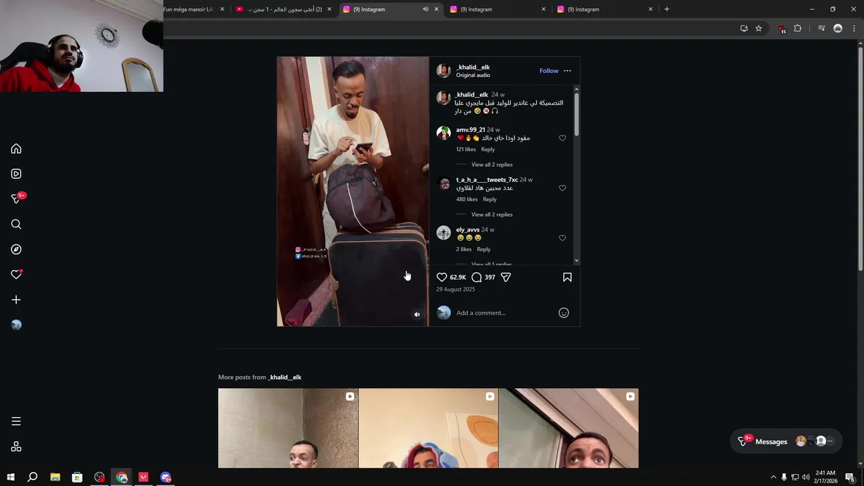Image resolution: width=864 pixels, height=486 pixels.
Task: Open Notifications heart in sidebar
Action: coord(16,275)
